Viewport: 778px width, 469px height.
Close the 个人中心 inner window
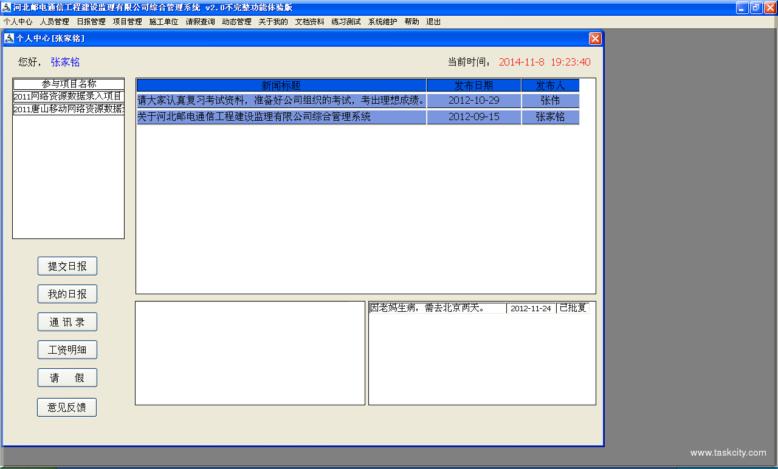click(595, 38)
